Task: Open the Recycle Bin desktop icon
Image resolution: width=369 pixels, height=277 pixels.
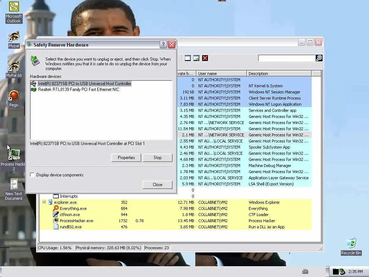Action: pos(351,246)
